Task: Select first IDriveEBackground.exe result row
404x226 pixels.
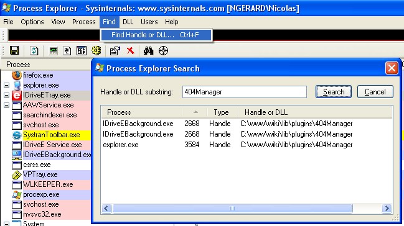Action: 247,124
